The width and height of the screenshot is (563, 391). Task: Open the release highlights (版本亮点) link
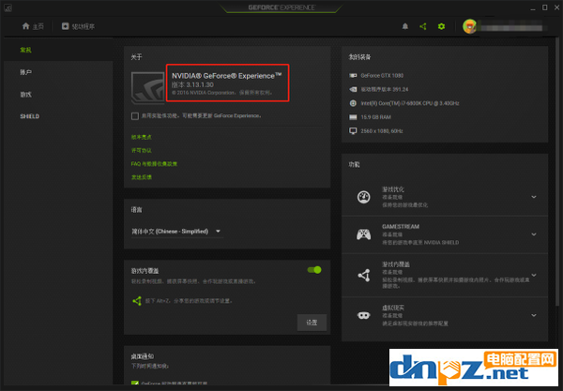tap(141, 137)
